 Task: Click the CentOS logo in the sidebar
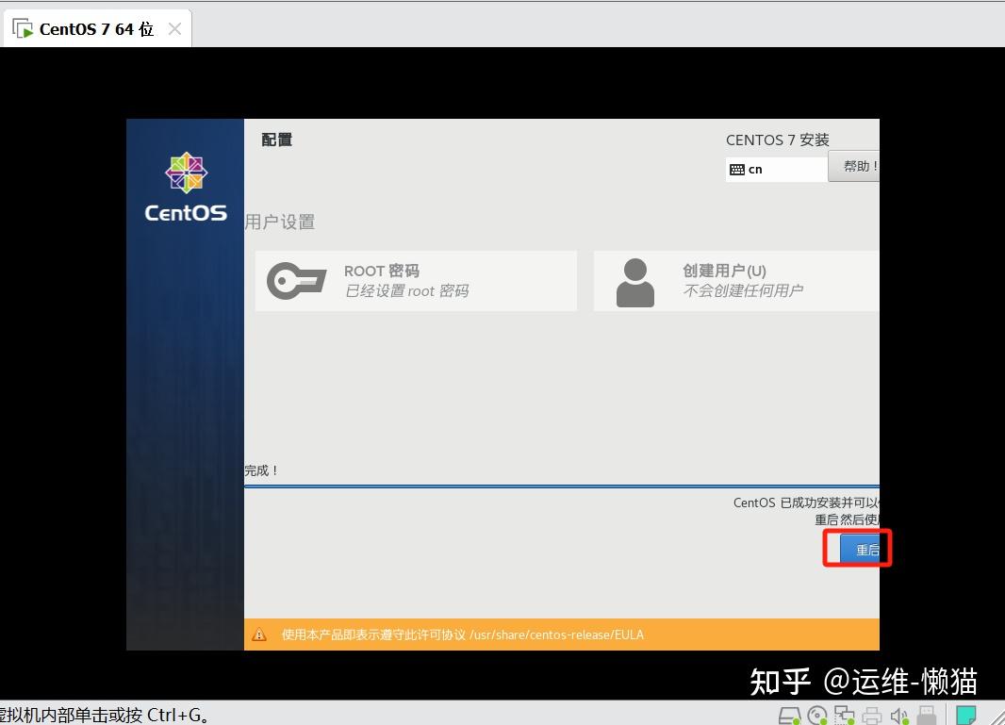185,173
